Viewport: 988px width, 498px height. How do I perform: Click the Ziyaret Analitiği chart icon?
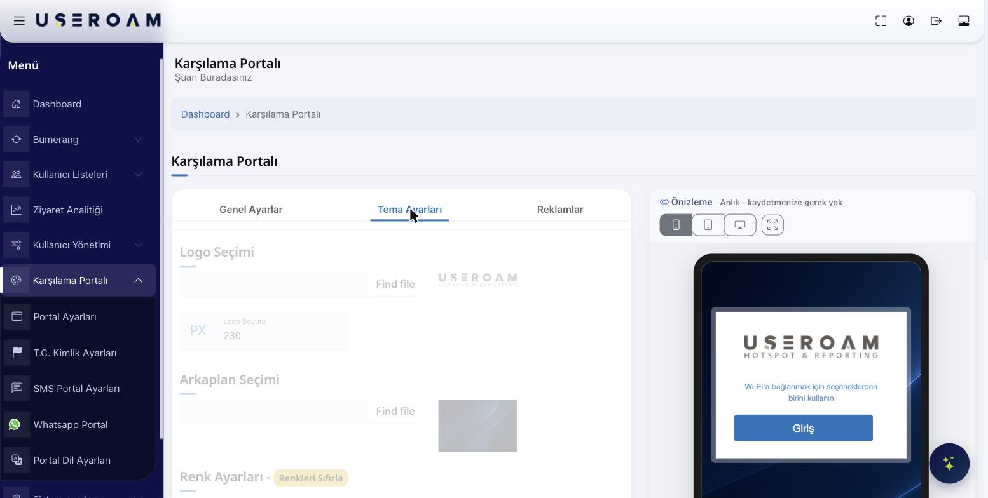pyautogui.click(x=17, y=210)
